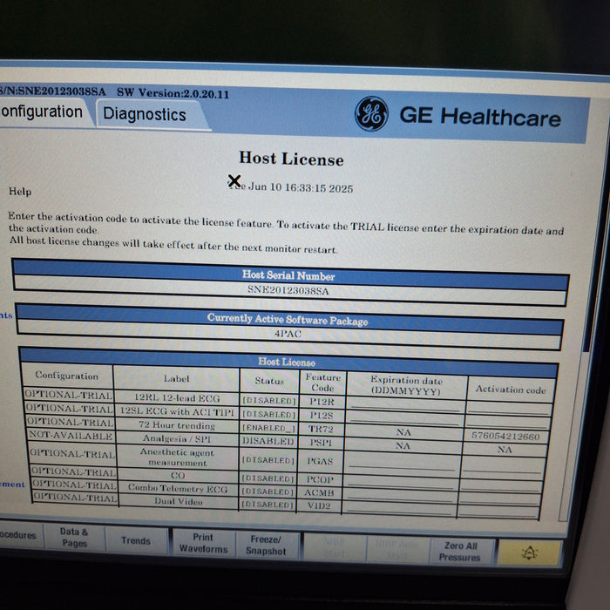Open the Data & Pages menu
This screenshot has height=610, width=610.
click(74, 538)
